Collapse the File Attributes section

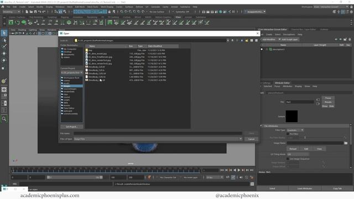262,126
